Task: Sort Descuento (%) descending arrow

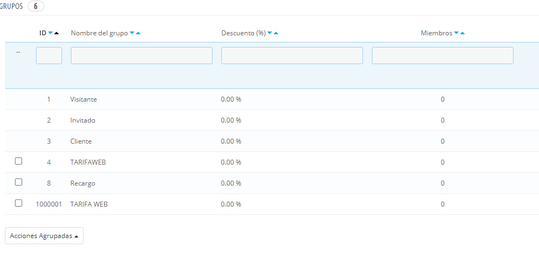Action: [270, 33]
